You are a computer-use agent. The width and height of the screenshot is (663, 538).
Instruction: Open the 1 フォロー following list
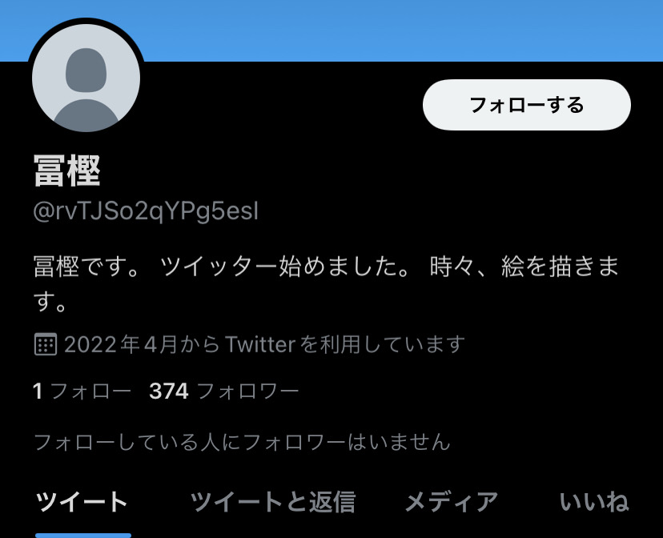click(82, 391)
